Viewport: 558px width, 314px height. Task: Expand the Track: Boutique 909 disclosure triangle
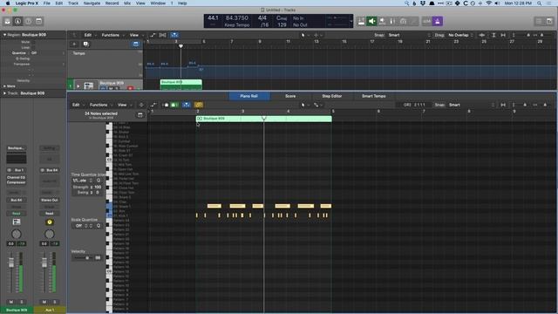4,93
